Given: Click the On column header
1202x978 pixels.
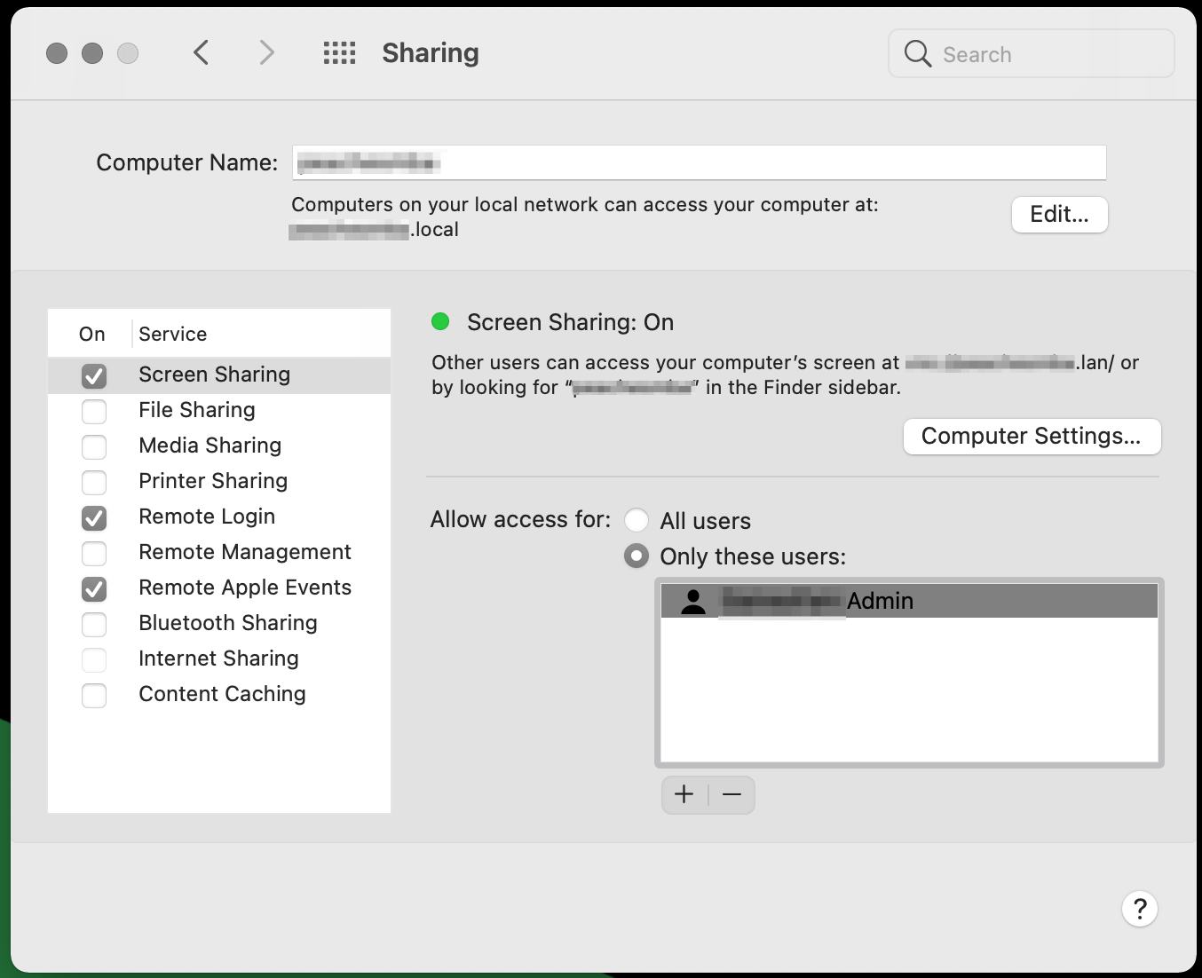Looking at the screenshot, I should (x=92, y=334).
